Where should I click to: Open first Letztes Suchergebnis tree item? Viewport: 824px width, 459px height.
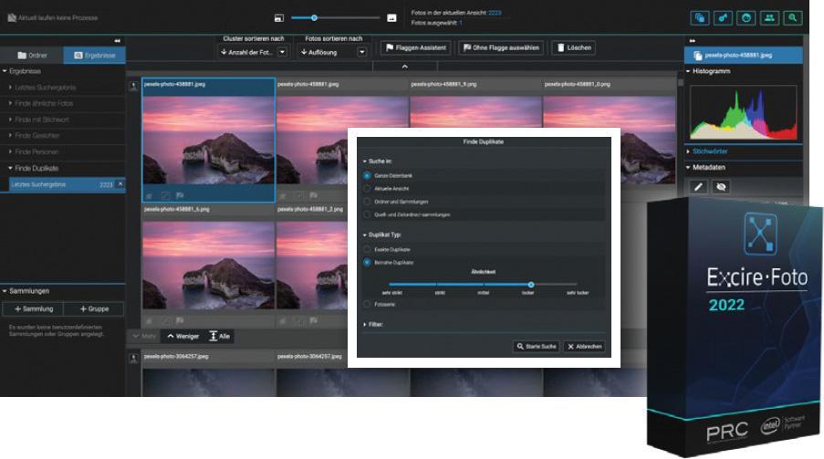click(46, 88)
